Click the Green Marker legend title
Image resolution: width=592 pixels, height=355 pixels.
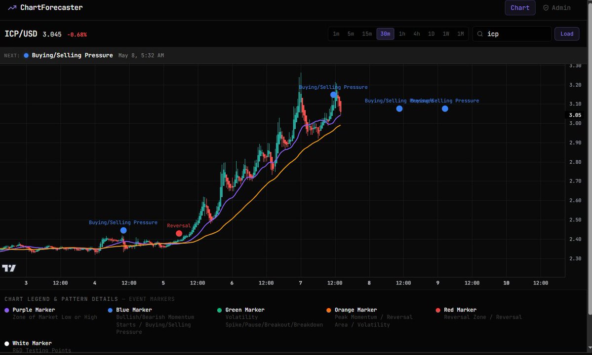245,310
